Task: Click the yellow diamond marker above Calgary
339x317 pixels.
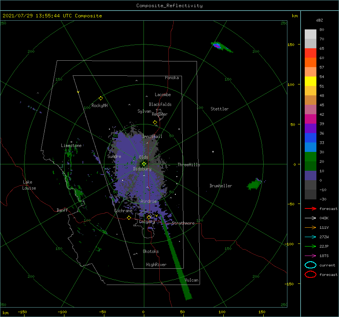Action: click(x=149, y=217)
